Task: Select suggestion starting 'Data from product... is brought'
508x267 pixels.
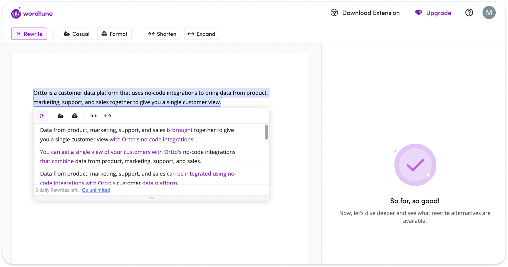Action: click(x=149, y=135)
